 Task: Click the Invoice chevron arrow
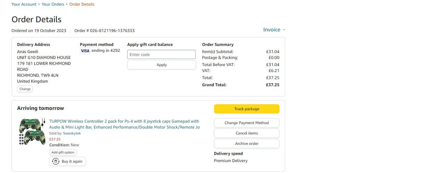coord(284,30)
